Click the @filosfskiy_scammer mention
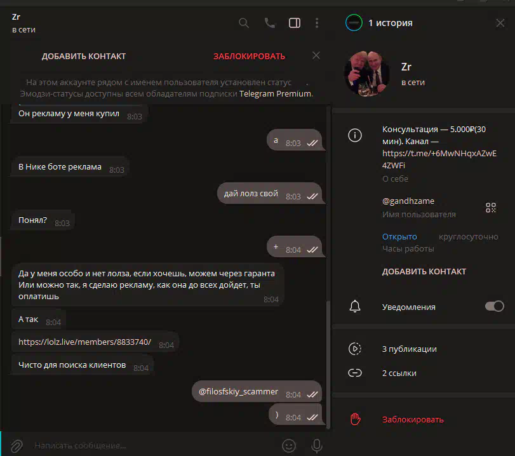 (x=238, y=392)
